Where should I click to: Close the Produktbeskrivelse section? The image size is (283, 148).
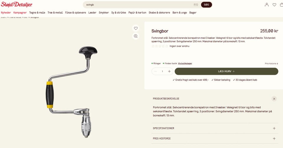[x=274, y=99]
